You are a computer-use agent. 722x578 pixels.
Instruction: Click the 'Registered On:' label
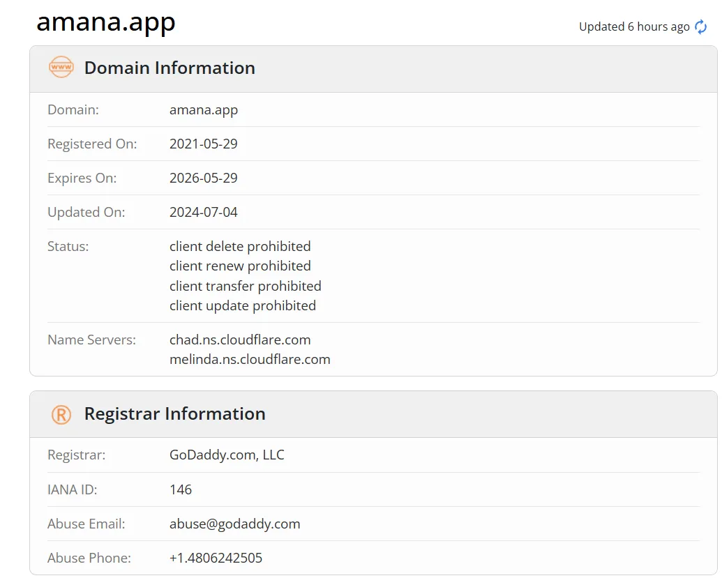[92, 144]
